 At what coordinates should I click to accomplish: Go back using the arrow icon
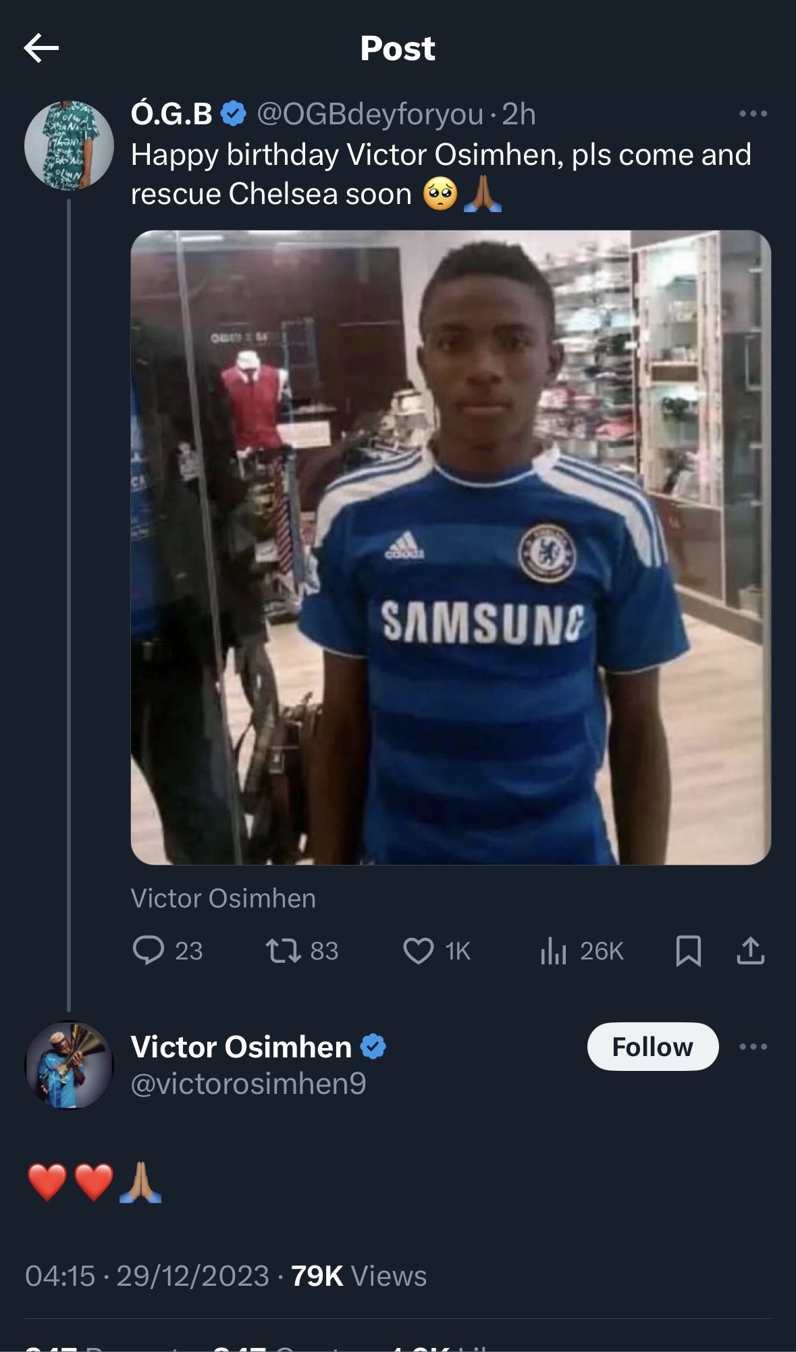coord(41,48)
